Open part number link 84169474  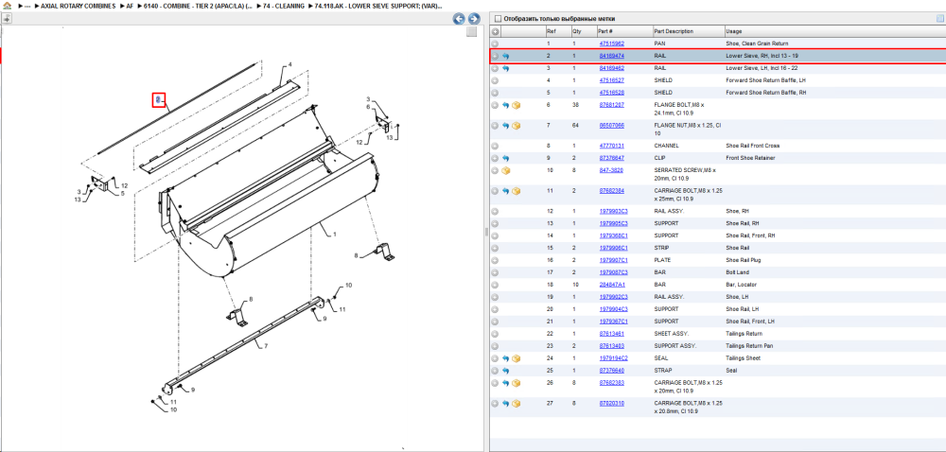611,56
